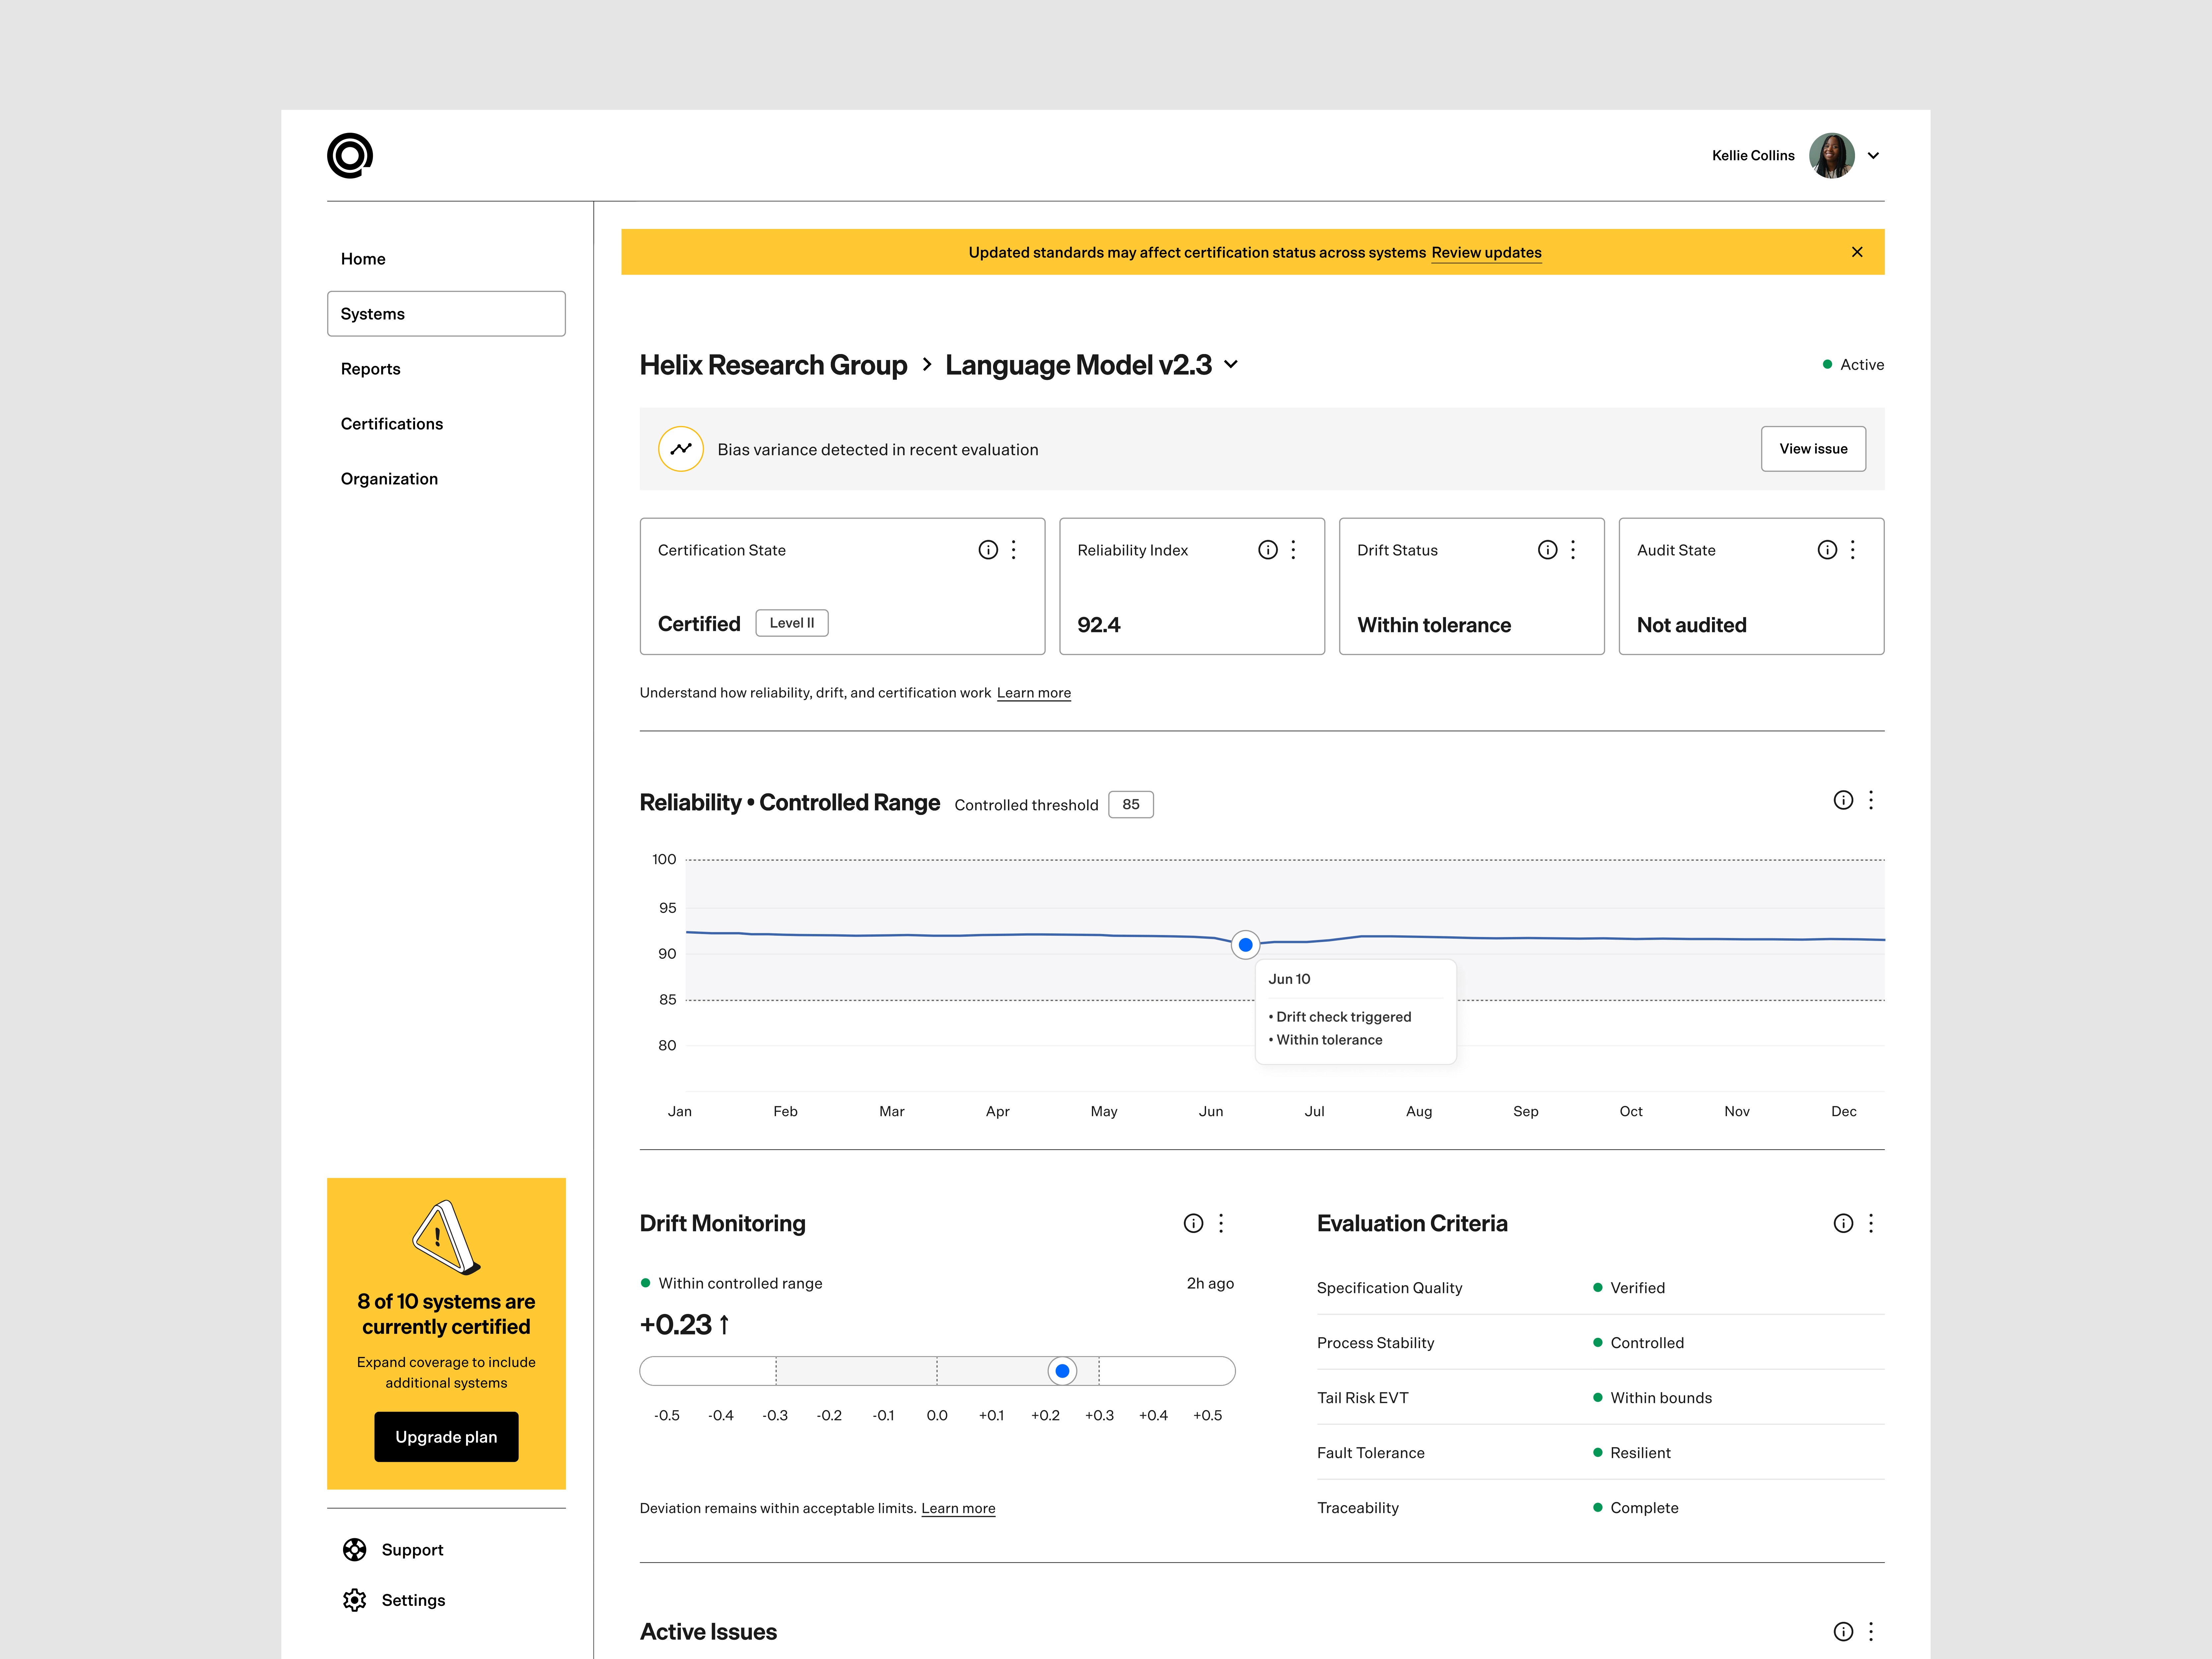The width and height of the screenshot is (2212, 1659).
Task: Show Drift Monitoring info icon
Action: 1193,1223
